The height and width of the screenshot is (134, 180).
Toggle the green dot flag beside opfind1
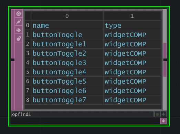pyautogui.click(x=157, y=114)
